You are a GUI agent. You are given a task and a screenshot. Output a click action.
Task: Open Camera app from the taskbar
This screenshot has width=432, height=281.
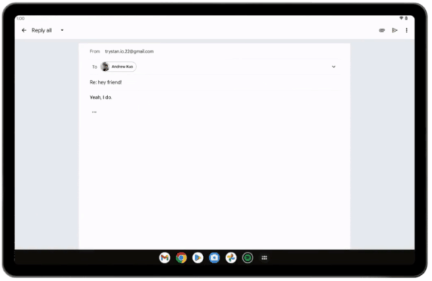[214, 257]
